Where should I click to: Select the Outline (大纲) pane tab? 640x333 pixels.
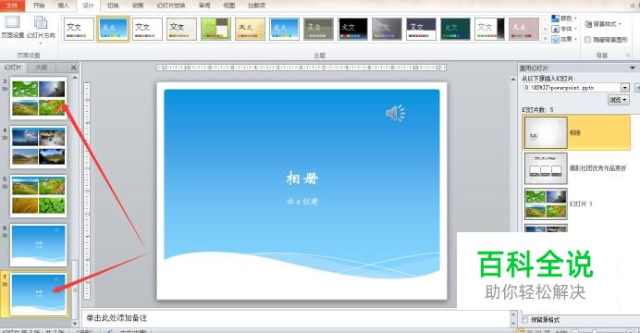point(42,68)
